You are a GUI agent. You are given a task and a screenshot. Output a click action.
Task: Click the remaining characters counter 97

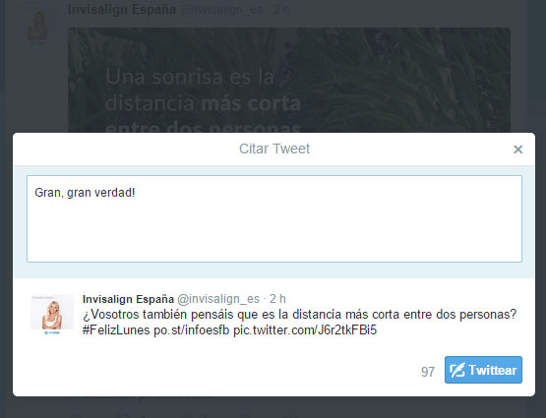coord(428,372)
